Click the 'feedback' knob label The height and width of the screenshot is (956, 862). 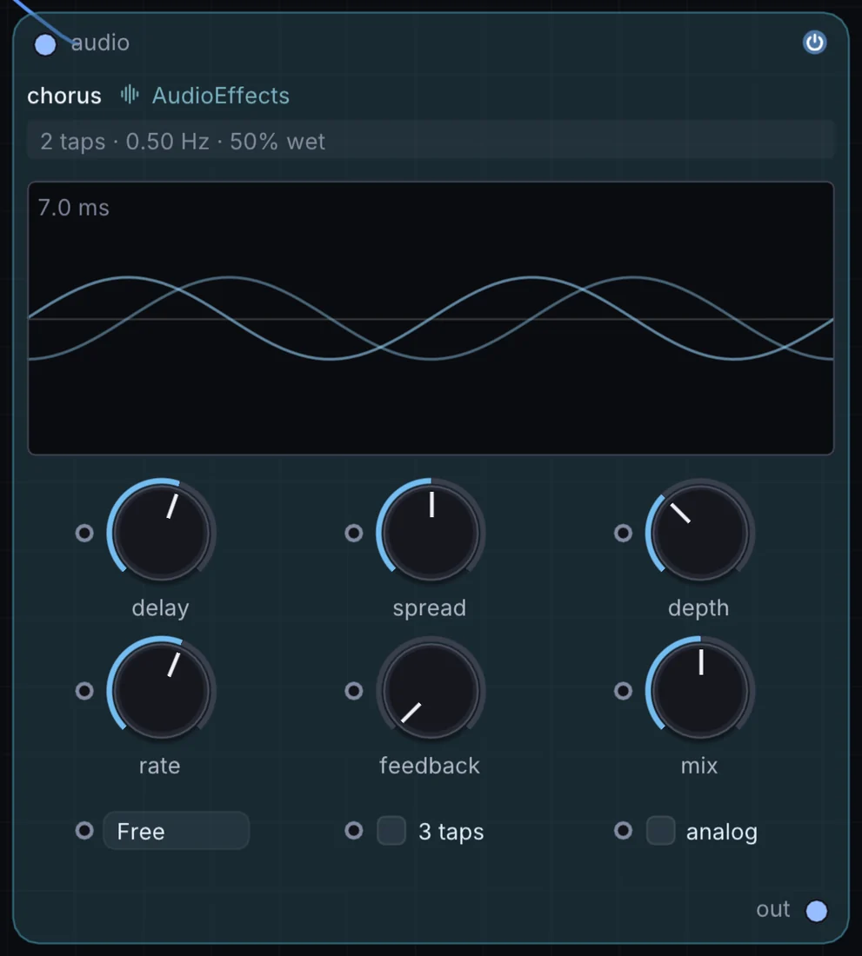click(x=430, y=765)
